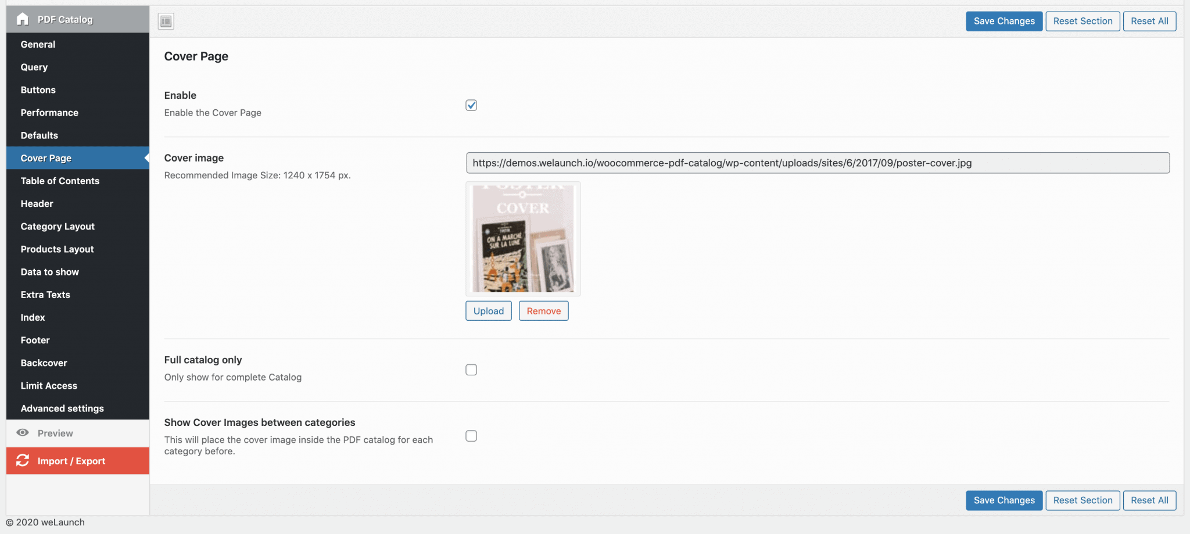
Task: Remove the current cover image
Action: pyautogui.click(x=543, y=310)
